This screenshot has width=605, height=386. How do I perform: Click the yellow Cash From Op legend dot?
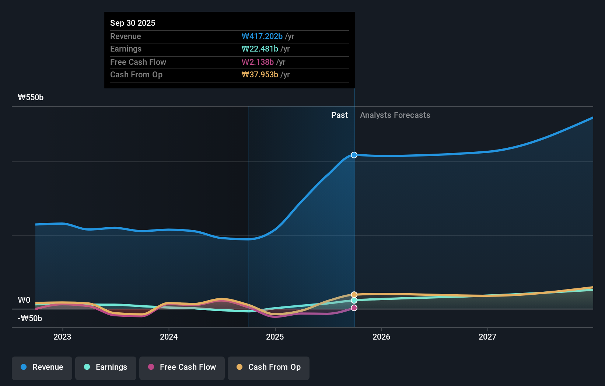(x=239, y=367)
